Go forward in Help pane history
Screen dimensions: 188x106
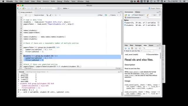[x=129, y=48]
